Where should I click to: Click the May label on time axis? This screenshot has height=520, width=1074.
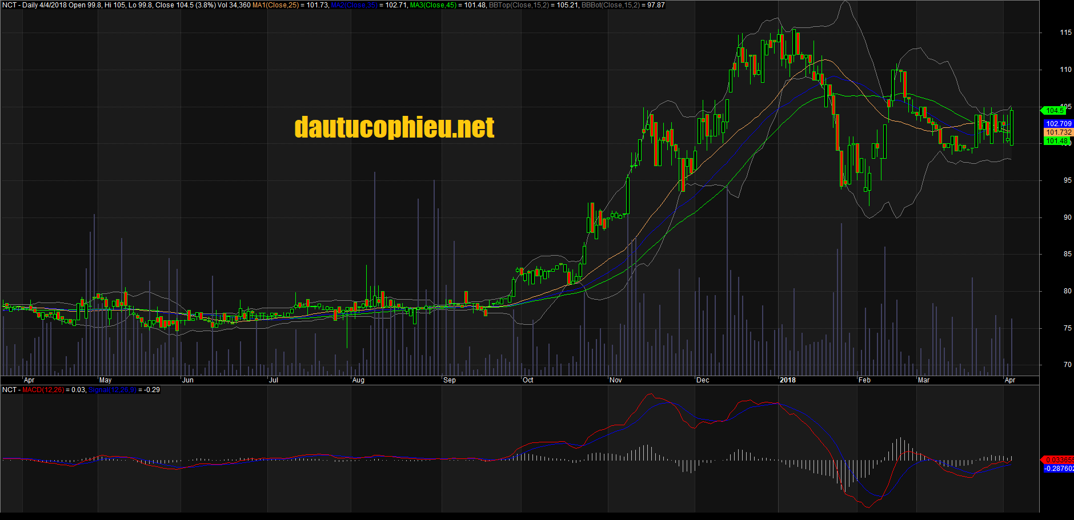coord(106,380)
